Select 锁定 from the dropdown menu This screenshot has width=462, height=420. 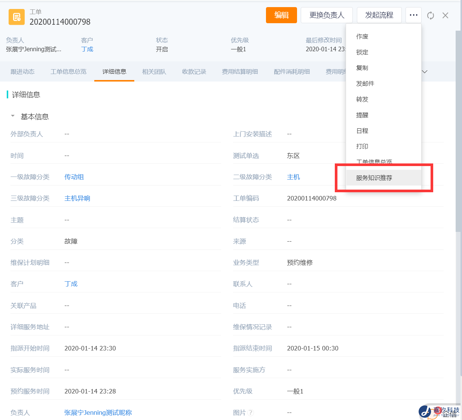click(383, 52)
